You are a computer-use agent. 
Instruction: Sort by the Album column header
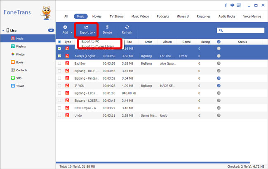pos(167,42)
